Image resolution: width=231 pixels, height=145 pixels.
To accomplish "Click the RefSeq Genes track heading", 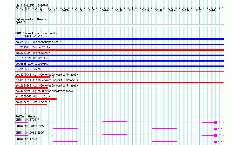I will 26,116.
